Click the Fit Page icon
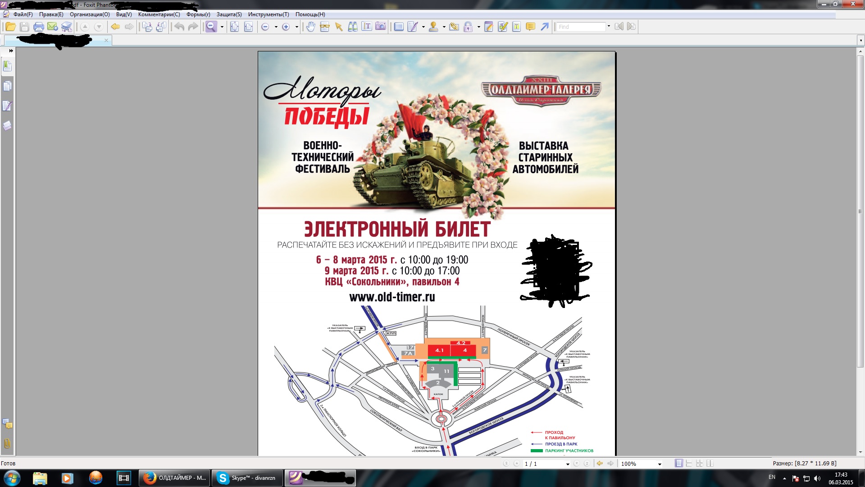This screenshot has width=865, height=487. pos(234,27)
